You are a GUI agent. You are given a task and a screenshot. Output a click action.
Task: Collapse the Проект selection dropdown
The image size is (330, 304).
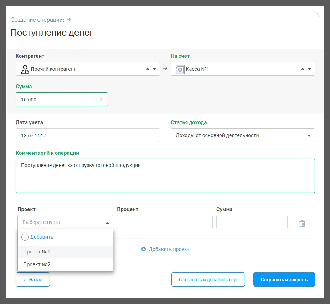pos(107,222)
